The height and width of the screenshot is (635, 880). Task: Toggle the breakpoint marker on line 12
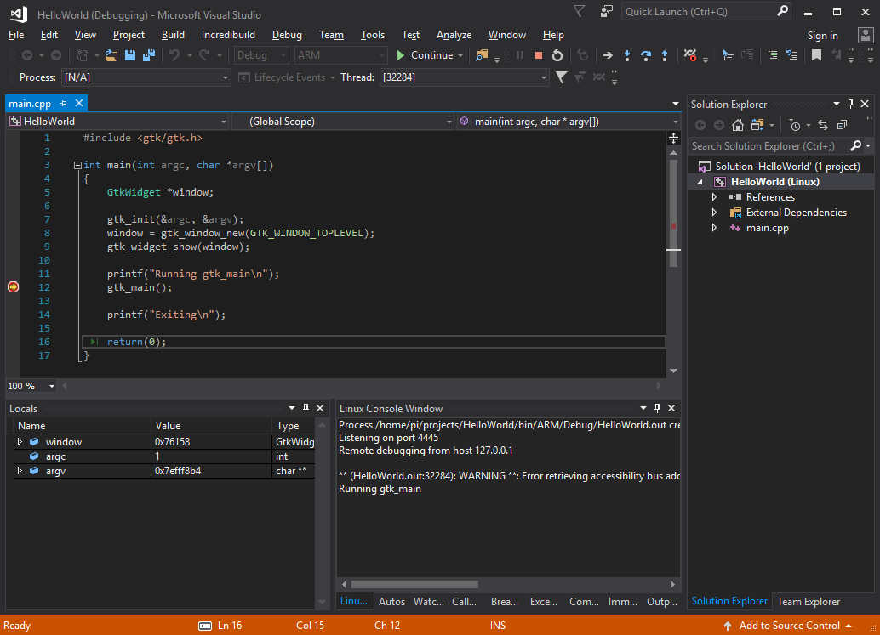pyautogui.click(x=13, y=287)
